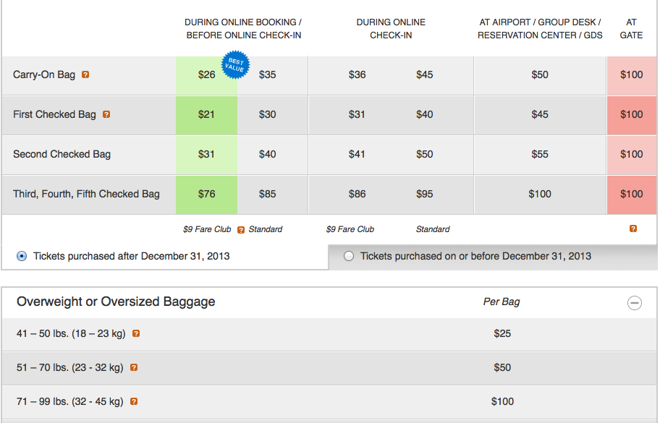This screenshot has width=660, height=423.
Task: Click the During Online Booking column header
Action: coord(243,28)
